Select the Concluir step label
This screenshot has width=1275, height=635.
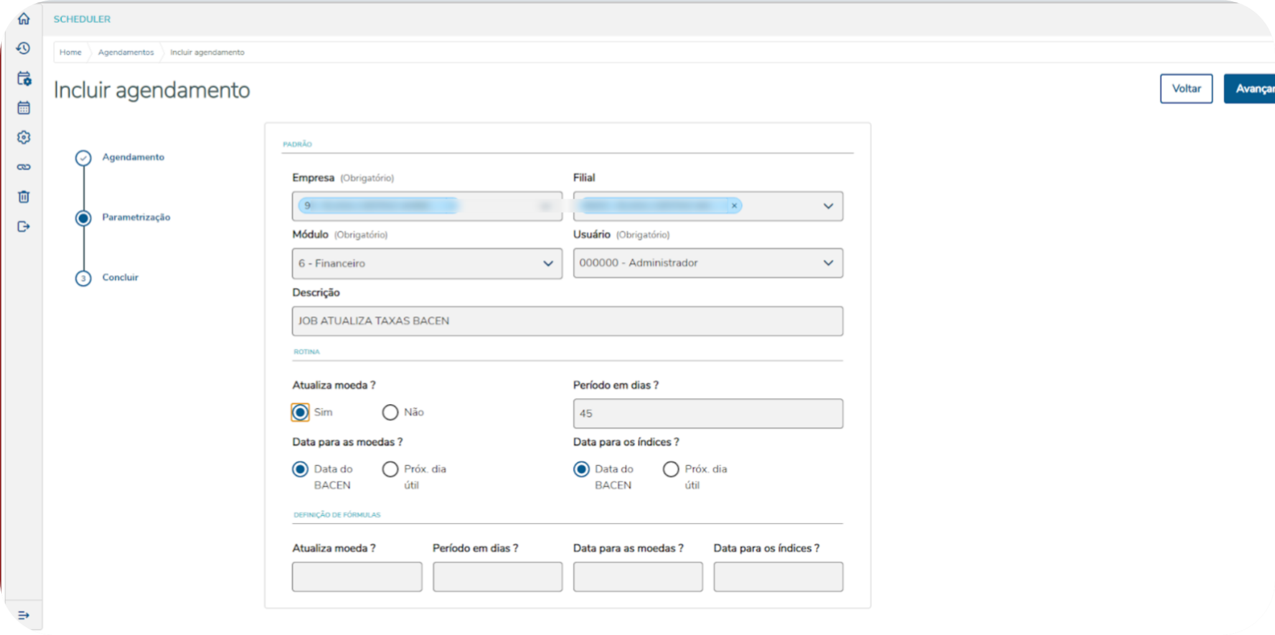click(120, 277)
